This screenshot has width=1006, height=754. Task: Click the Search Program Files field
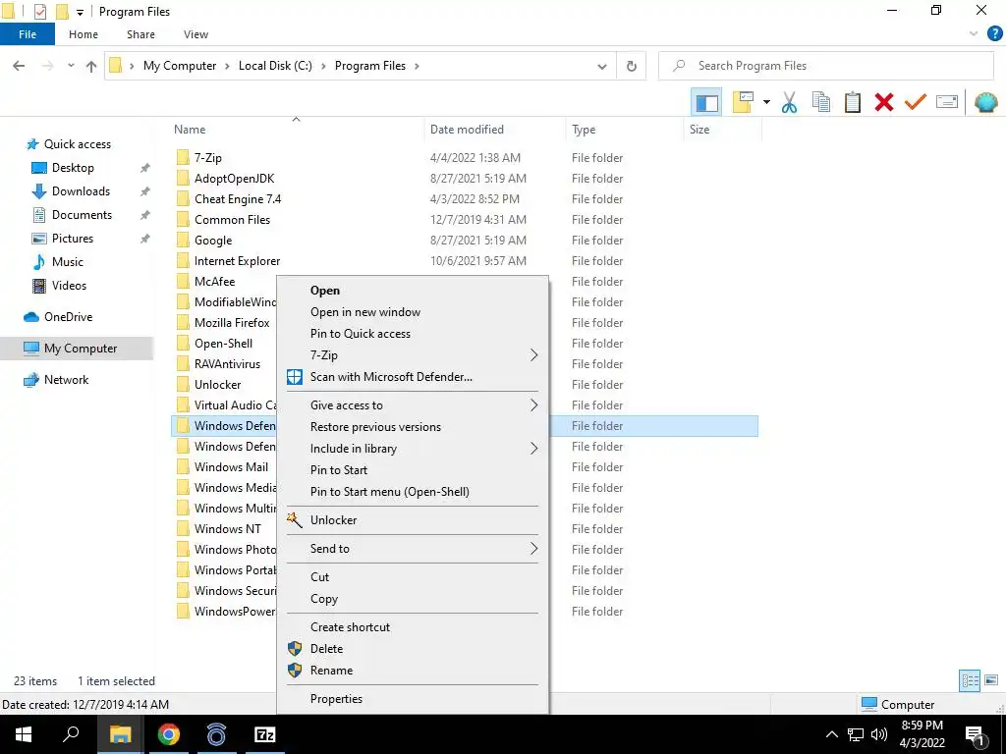[x=826, y=66]
